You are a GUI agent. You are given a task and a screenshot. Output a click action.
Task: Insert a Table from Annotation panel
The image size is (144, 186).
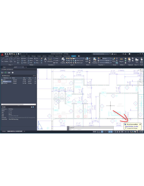[x=55, y=63]
